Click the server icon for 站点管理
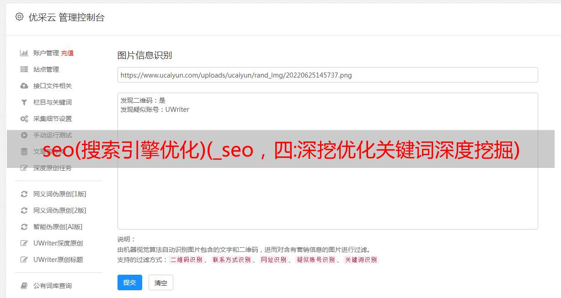The image size is (561, 298). coord(24,69)
